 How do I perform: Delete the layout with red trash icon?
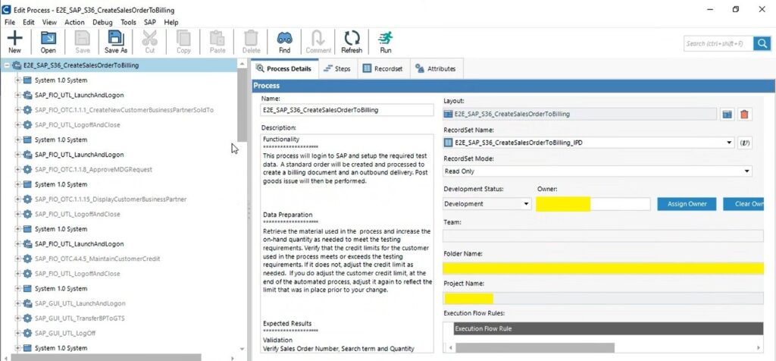coord(744,114)
